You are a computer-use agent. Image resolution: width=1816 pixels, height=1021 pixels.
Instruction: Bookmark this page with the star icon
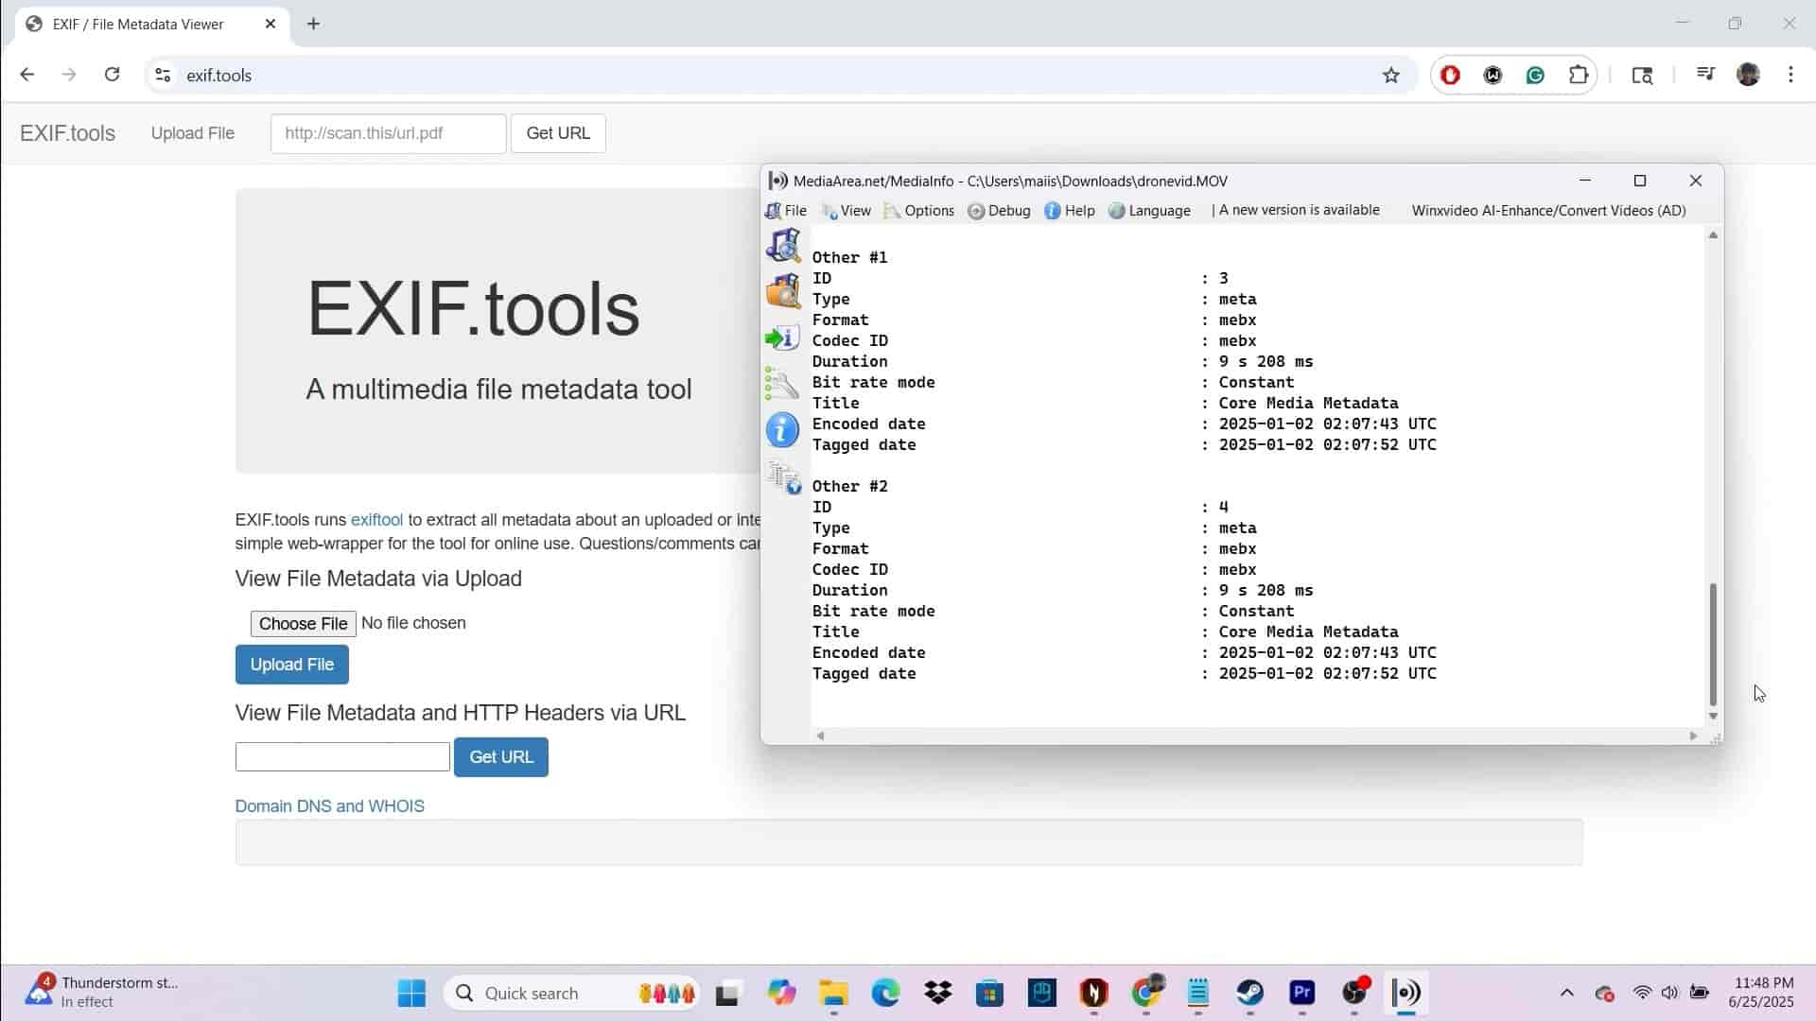1390,75
